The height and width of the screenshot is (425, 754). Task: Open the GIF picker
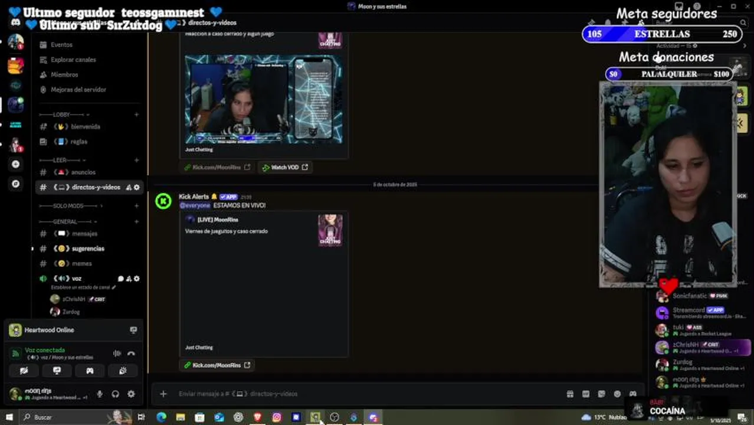click(x=586, y=394)
